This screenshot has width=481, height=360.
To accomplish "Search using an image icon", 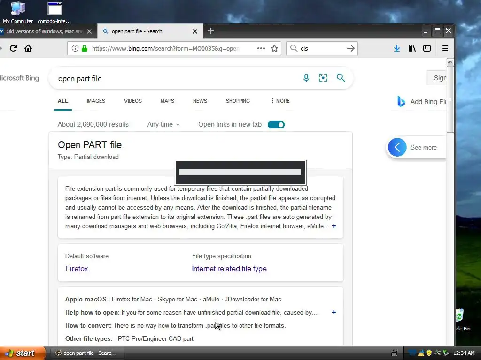I will coord(323,78).
